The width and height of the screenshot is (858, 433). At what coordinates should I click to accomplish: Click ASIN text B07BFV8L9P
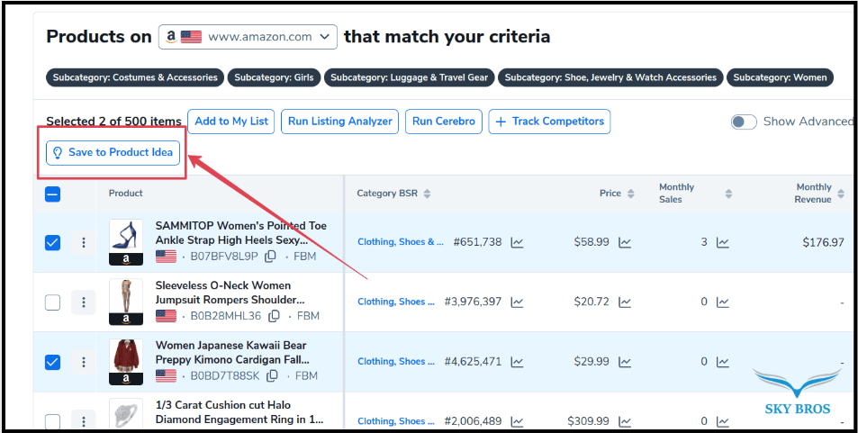pos(224,257)
